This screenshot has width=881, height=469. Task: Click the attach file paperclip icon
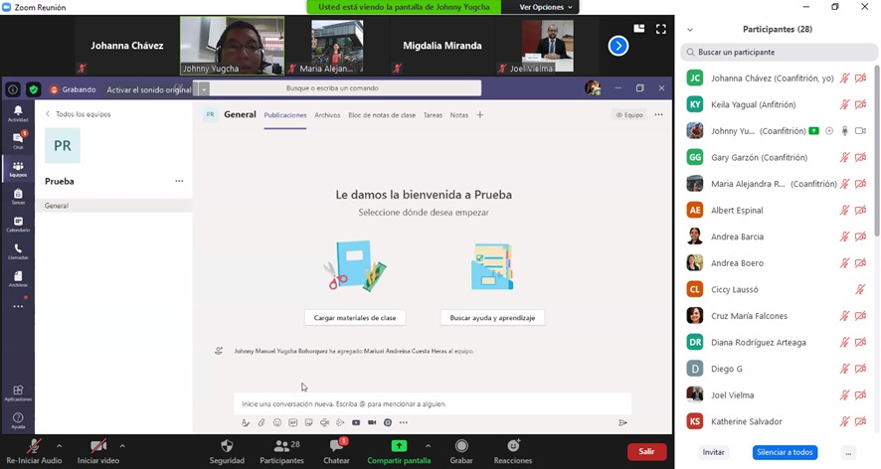(262, 422)
